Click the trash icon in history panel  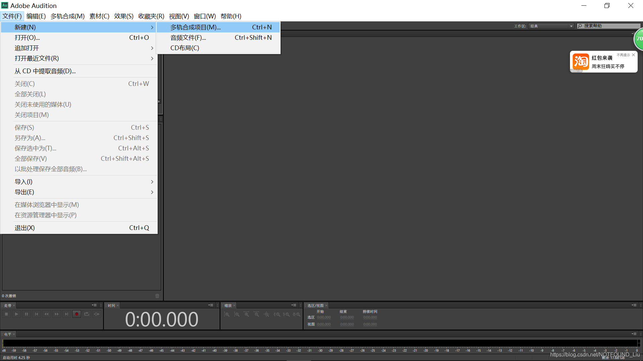[x=157, y=296]
